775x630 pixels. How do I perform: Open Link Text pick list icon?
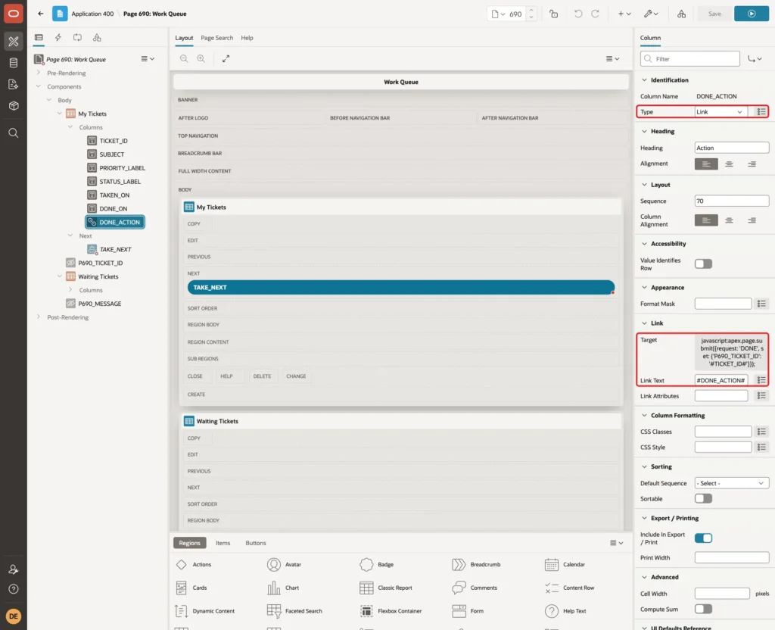click(x=761, y=380)
